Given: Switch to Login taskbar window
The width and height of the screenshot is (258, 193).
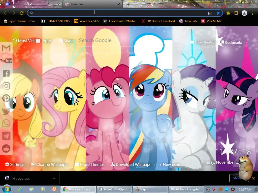Looking at the screenshot, I should pyautogui.click(x=150, y=189).
